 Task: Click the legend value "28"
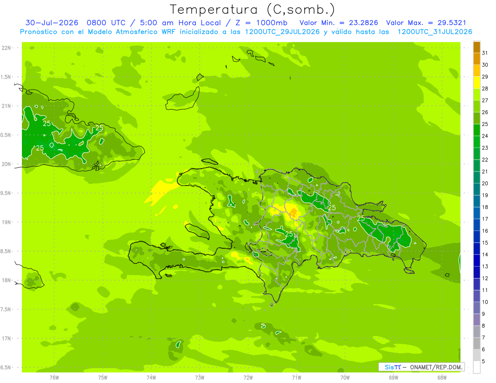pyautogui.click(x=485, y=88)
